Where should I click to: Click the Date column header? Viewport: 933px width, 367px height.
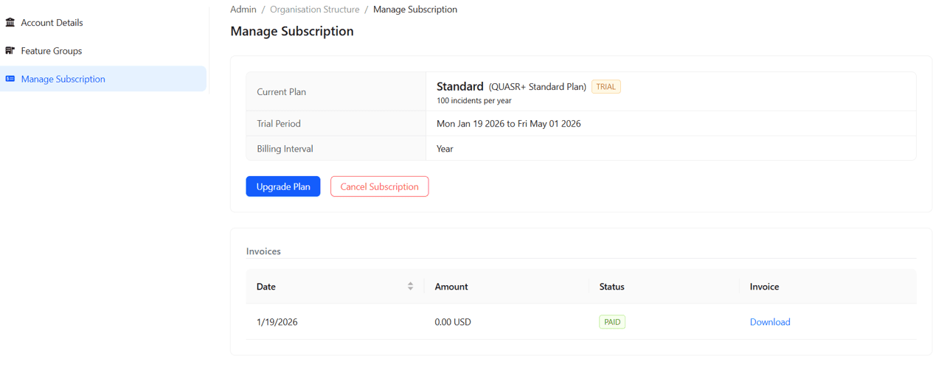(x=266, y=287)
